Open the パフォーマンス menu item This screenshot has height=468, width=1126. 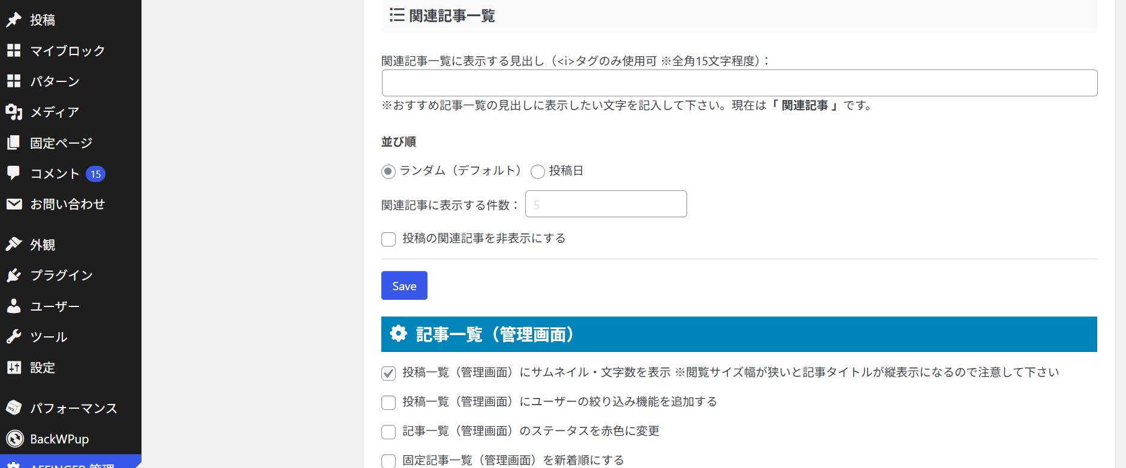click(73, 408)
